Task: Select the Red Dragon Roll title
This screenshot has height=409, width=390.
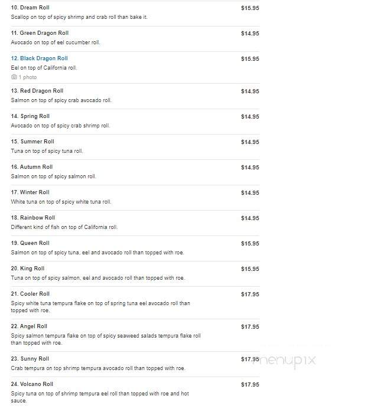Action: [x=37, y=91]
